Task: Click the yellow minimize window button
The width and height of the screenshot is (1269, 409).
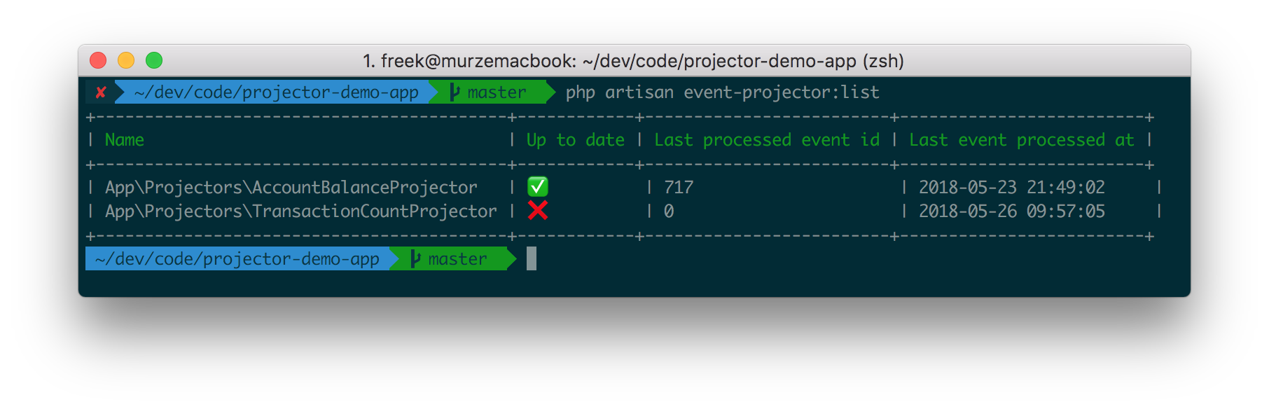Action: (126, 61)
